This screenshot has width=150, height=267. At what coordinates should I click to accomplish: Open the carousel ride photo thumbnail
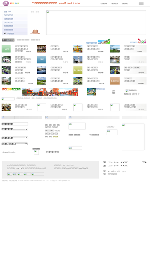[78, 49]
